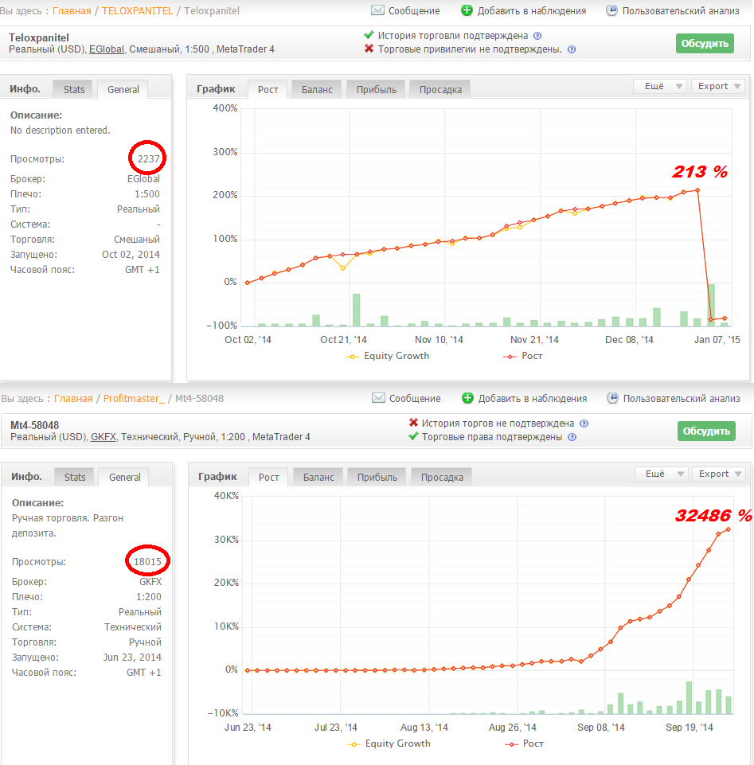Toggle 'Рост' legend series on Teloxpanitel chart
This screenshot has width=754, height=765.
(x=522, y=356)
